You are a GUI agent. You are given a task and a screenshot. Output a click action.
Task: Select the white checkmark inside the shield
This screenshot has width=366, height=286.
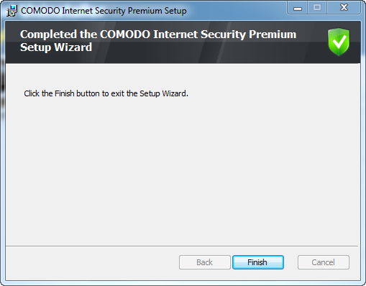coord(339,41)
